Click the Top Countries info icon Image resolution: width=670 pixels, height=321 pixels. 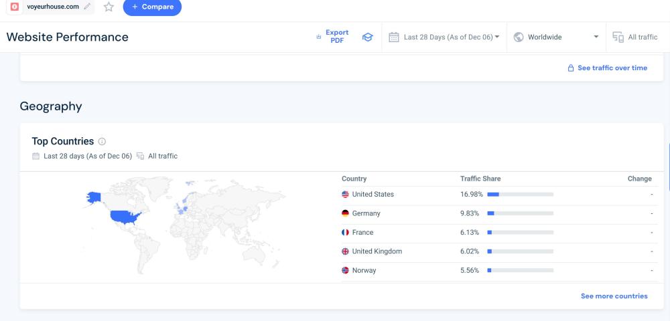[103, 142]
